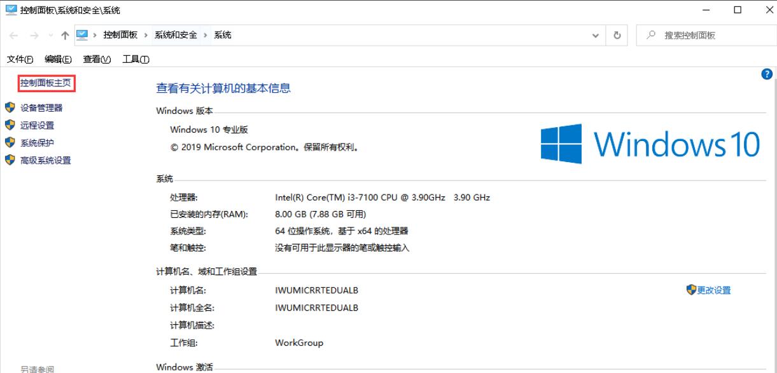Click the Windows 激活 section header
Image resolution: width=777 pixels, height=373 pixels.
tap(185, 367)
